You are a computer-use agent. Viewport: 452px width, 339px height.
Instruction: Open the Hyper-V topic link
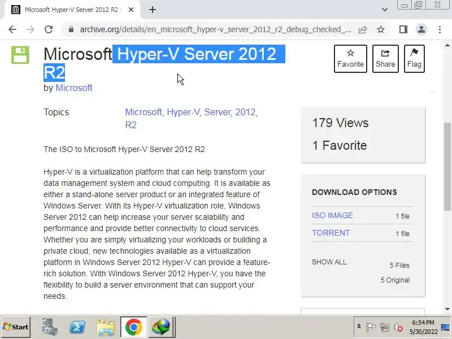(x=183, y=112)
